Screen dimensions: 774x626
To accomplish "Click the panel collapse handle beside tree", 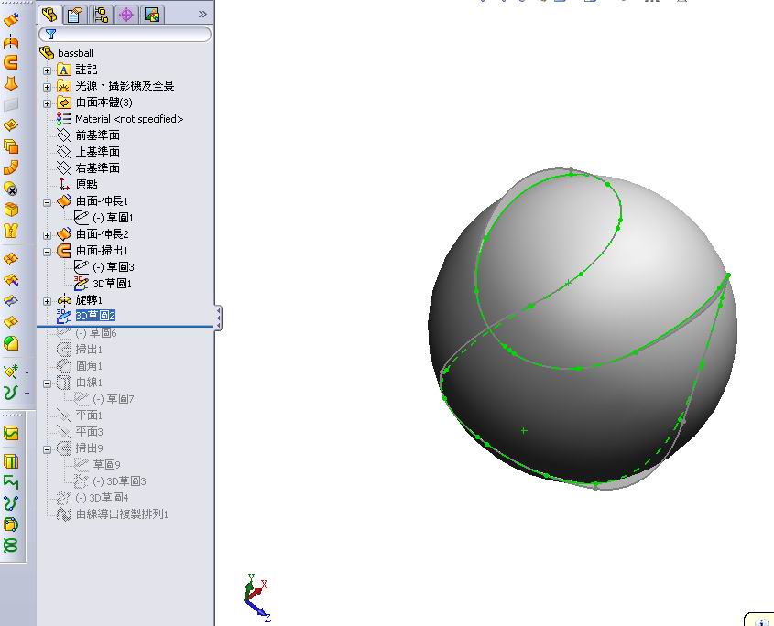I will click(218, 318).
